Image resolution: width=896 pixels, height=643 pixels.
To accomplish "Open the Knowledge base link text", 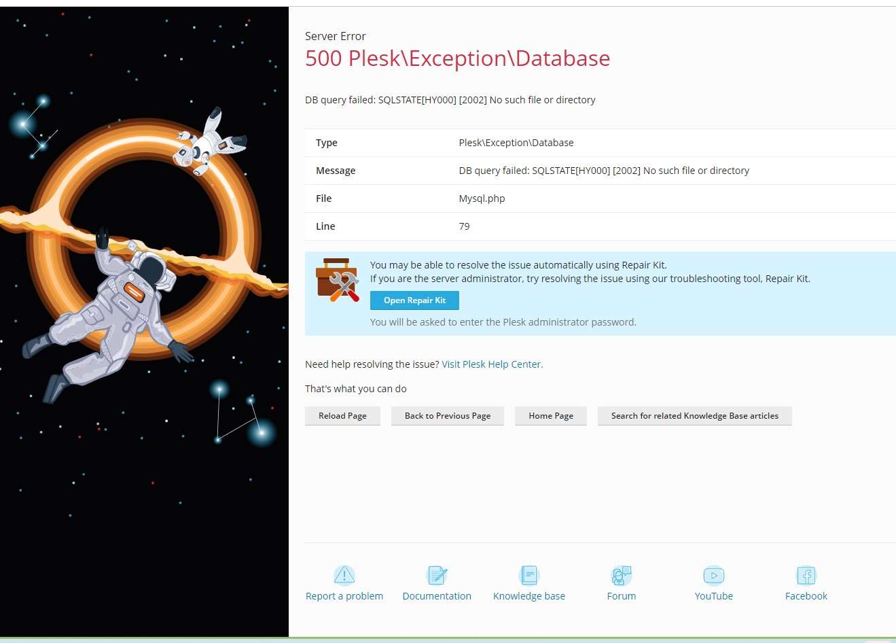I will click(x=529, y=596).
